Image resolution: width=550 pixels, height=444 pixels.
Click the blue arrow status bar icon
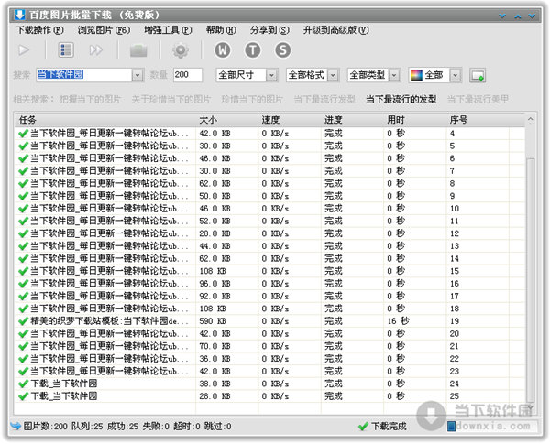pyautogui.click(x=16, y=426)
